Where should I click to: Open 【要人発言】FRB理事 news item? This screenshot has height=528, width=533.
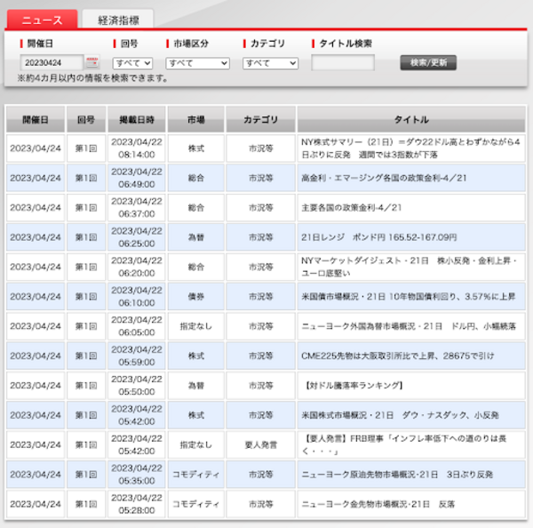point(410,444)
